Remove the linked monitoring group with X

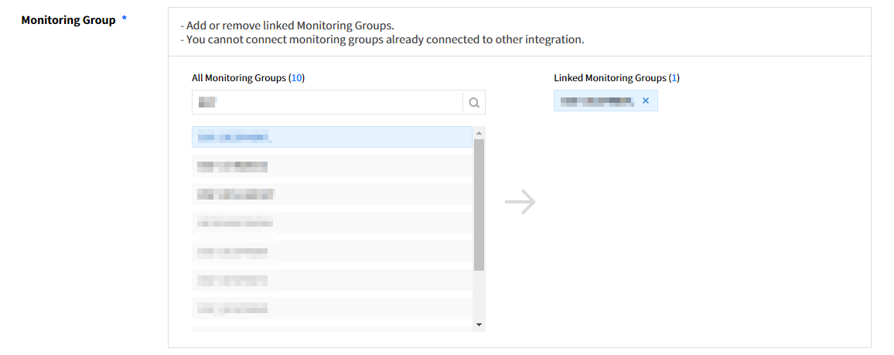tap(646, 101)
